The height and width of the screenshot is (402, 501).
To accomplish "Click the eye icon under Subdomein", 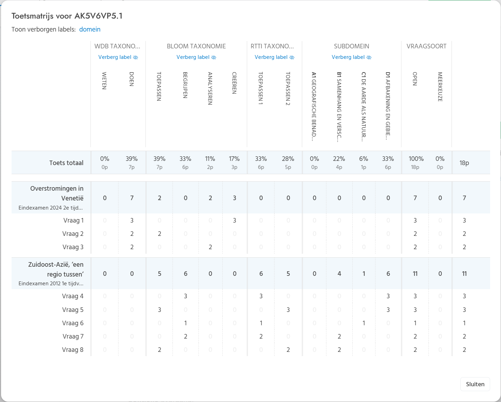I will [x=369, y=57].
